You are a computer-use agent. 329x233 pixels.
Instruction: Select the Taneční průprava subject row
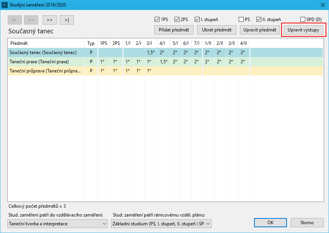(46, 71)
